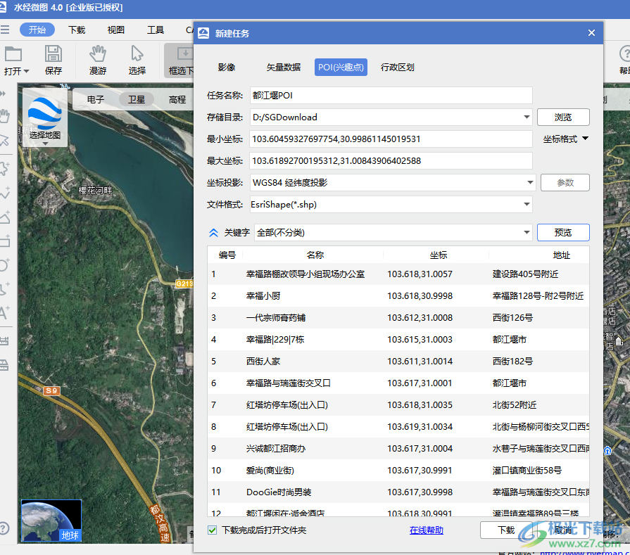Expand the left sidebar with the double arrow
Screen dimensions: 630x555
tap(4, 94)
